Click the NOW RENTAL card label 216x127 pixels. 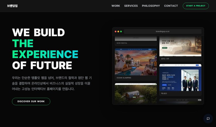click(x=122, y=43)
